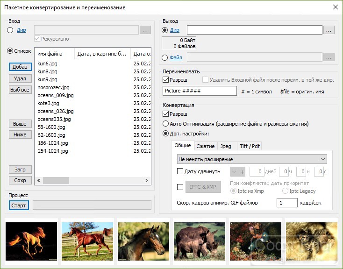Open the date shift sign dropdown

235,172
